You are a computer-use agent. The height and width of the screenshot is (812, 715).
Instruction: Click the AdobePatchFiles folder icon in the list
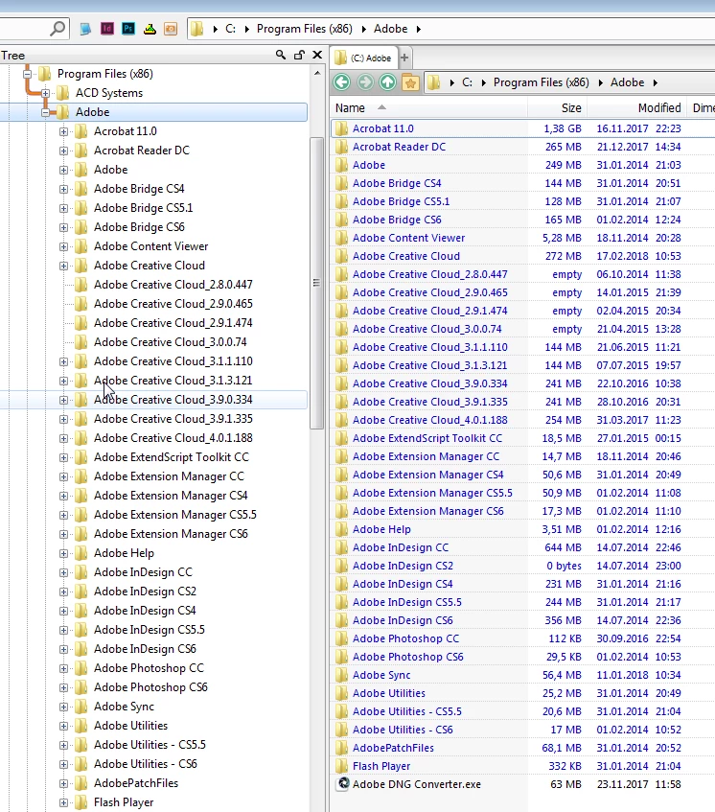point(341,747)
